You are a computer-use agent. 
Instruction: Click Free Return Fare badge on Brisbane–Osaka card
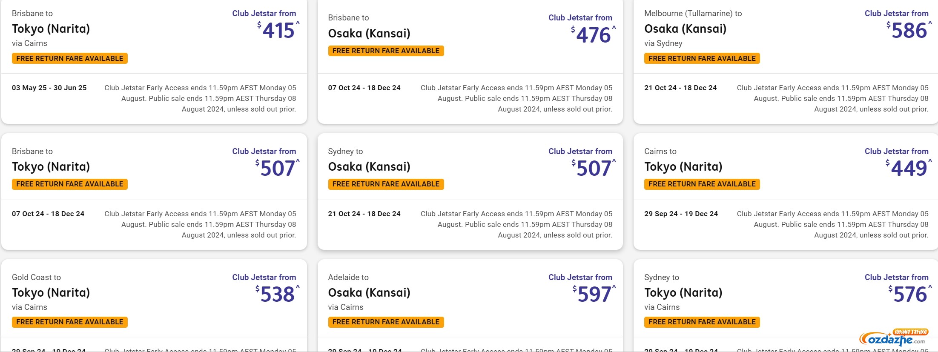(x=386, y=51)
